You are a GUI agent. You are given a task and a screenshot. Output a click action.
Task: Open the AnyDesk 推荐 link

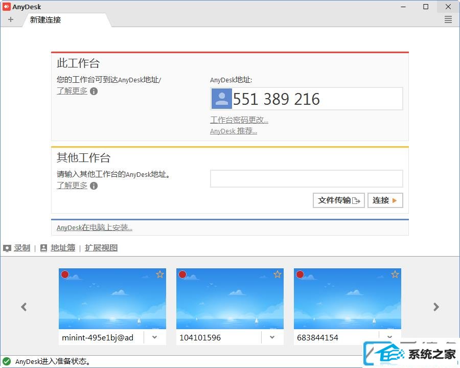pos(234,131)
